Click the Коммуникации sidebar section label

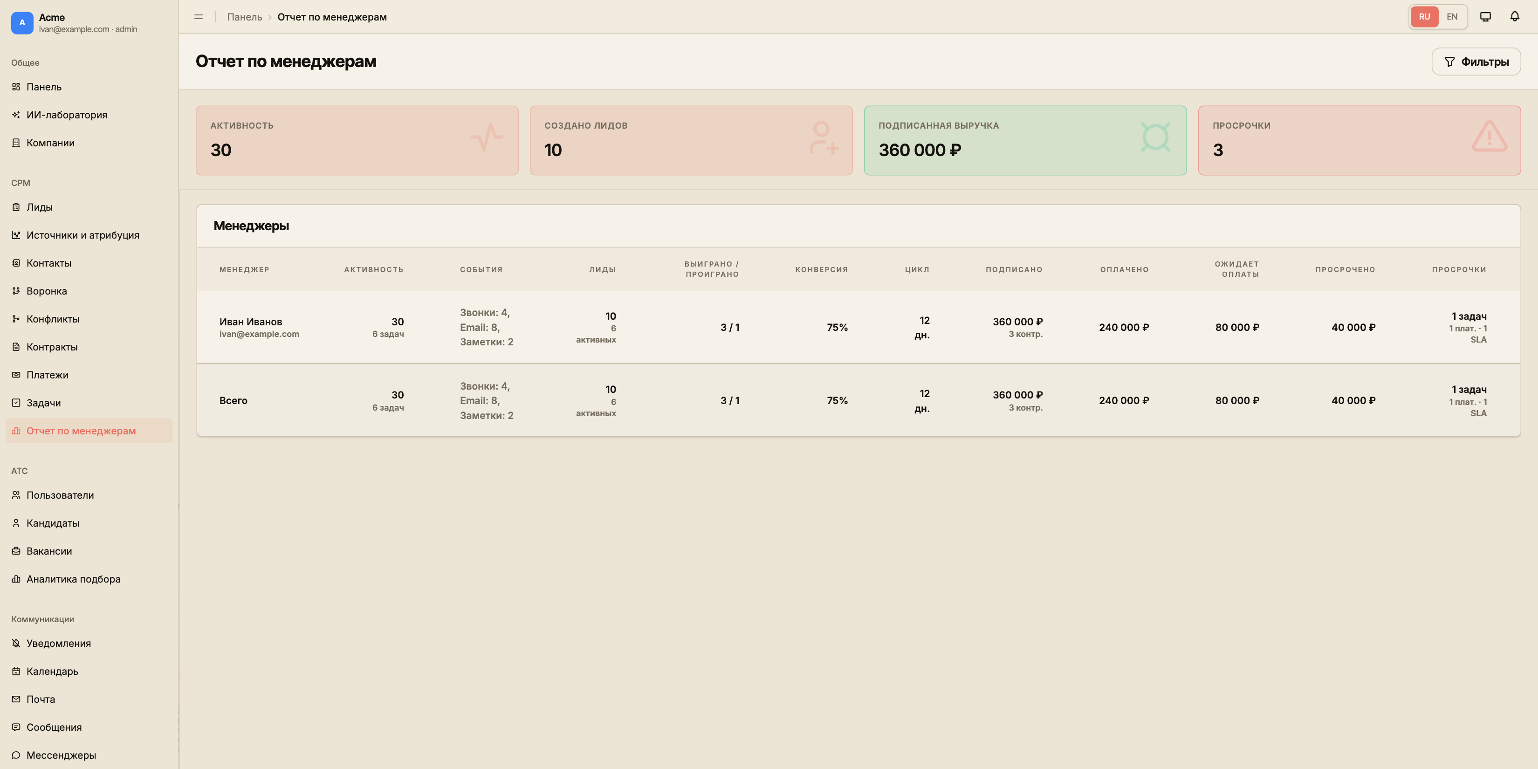[42, 619]
